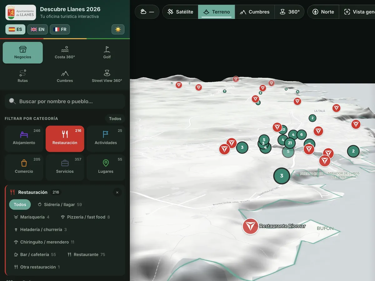Filter by Servicios category
Viewport: 375px width, 281px height.
[65, 167]
